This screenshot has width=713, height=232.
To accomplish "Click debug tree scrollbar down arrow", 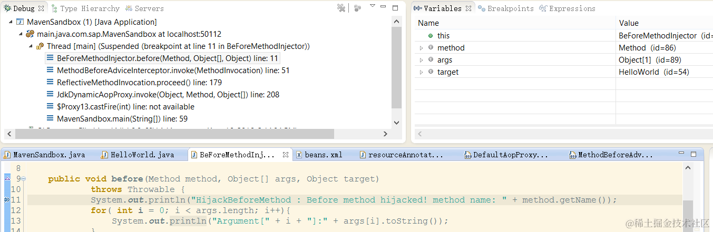I will coord(398,122).
